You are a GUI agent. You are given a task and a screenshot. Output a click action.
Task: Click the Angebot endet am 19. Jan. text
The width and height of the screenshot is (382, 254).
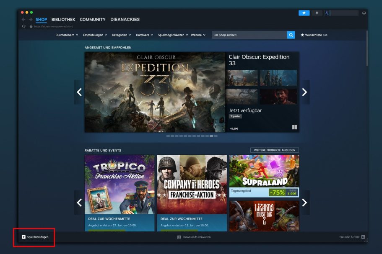coord(185,225)
